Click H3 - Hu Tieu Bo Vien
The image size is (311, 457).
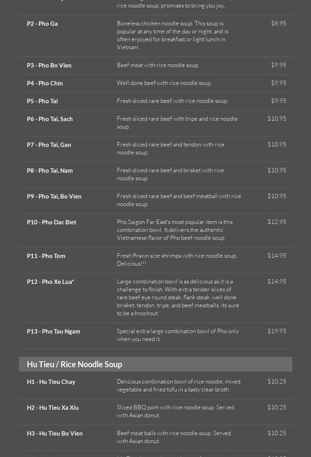coord(55,434)
